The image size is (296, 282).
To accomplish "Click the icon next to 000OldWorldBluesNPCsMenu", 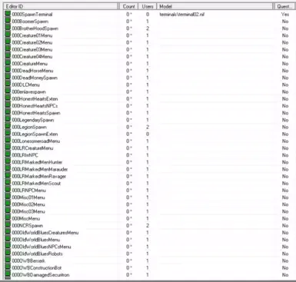I will [x=8, y=247].
